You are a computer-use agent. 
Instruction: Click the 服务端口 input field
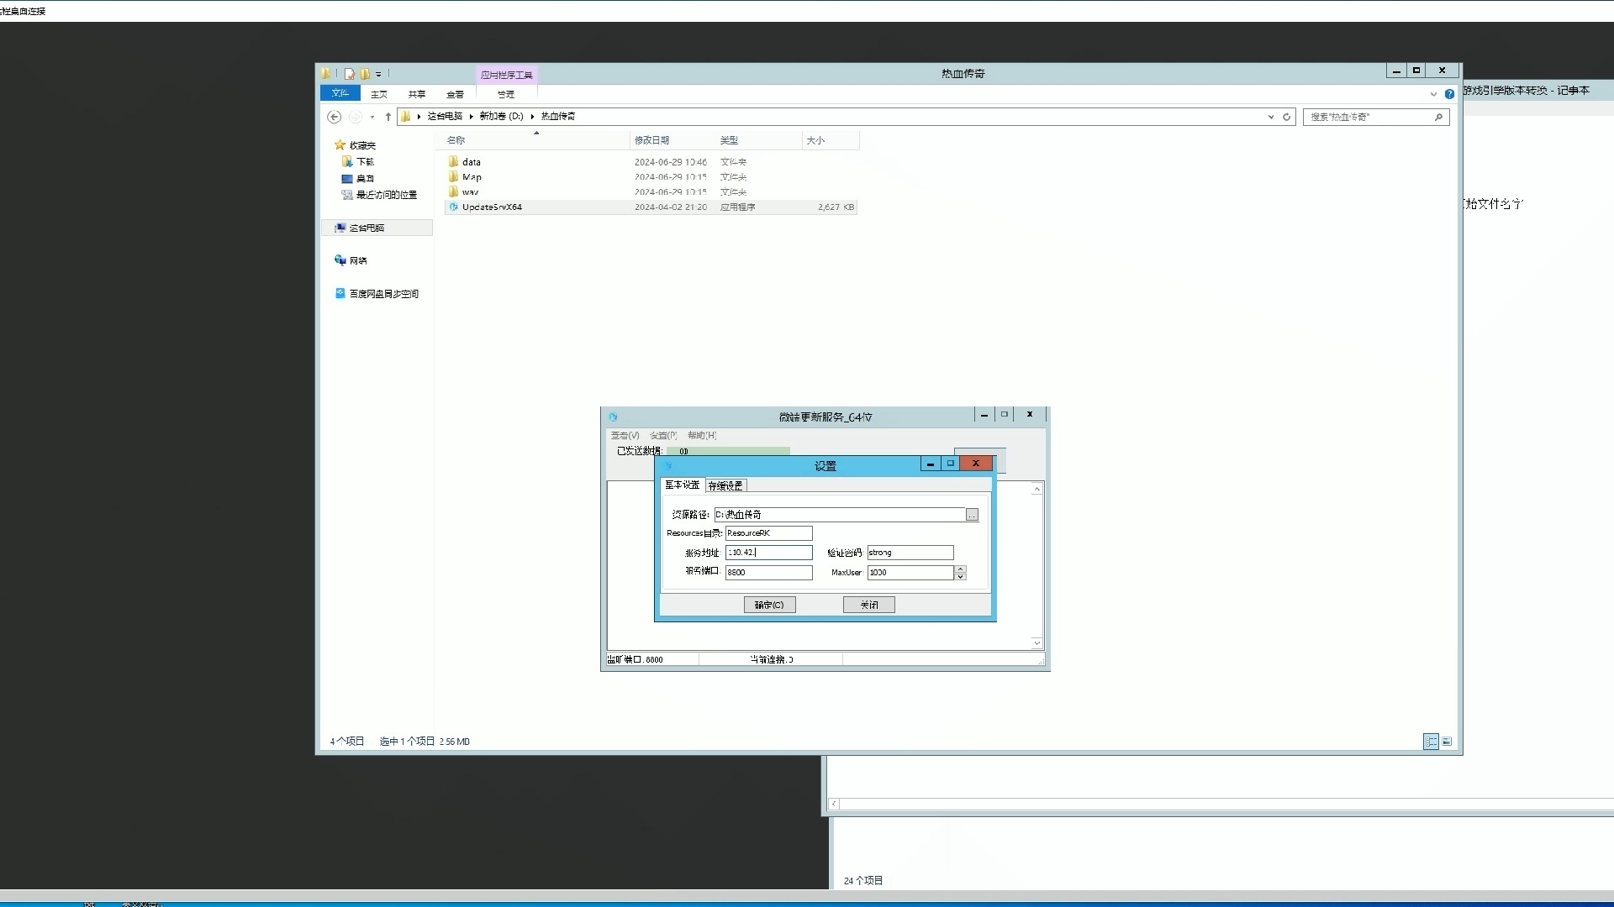[768, 573]
